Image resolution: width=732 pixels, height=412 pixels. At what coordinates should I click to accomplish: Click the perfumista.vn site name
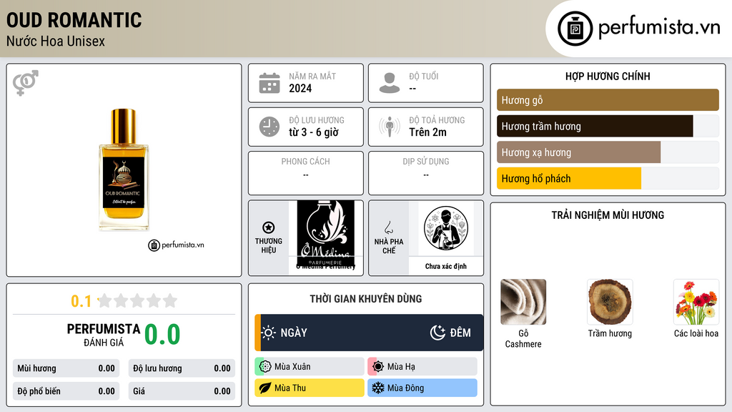[x=659, y=28]
